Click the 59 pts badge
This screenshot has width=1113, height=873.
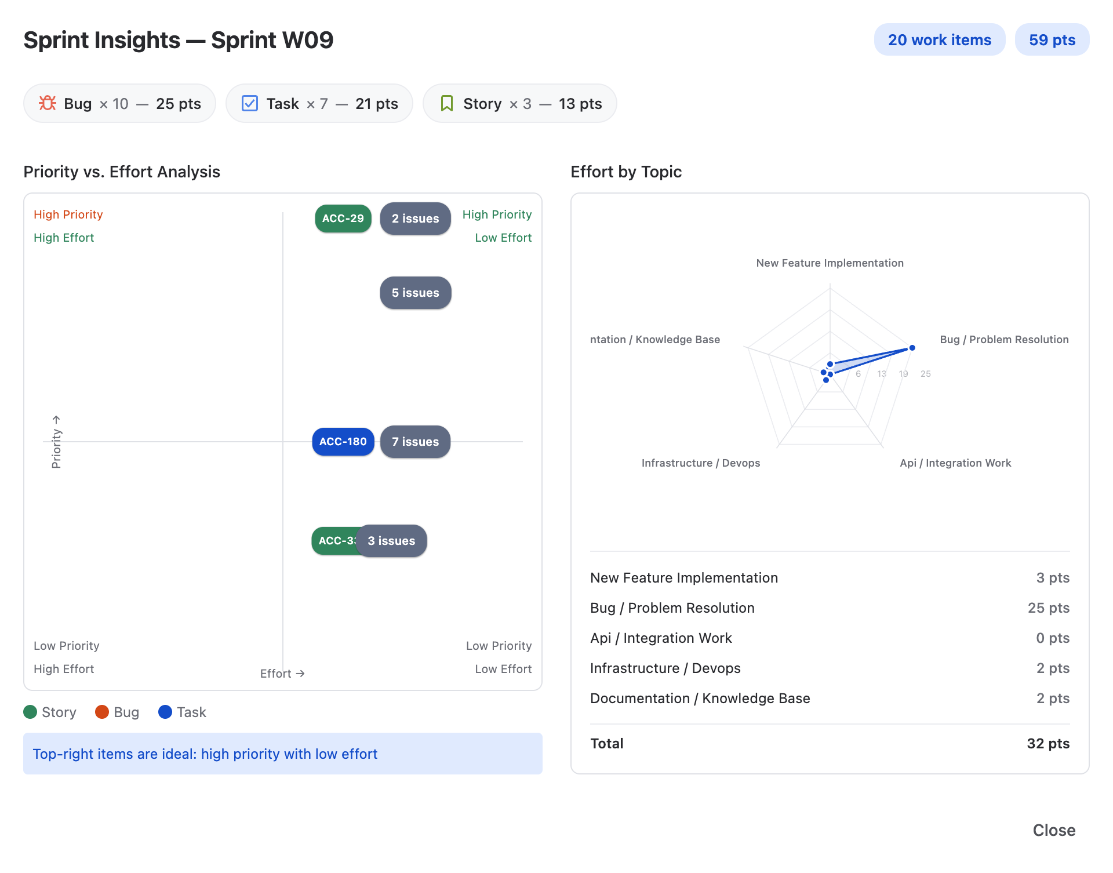point(1052,40)
